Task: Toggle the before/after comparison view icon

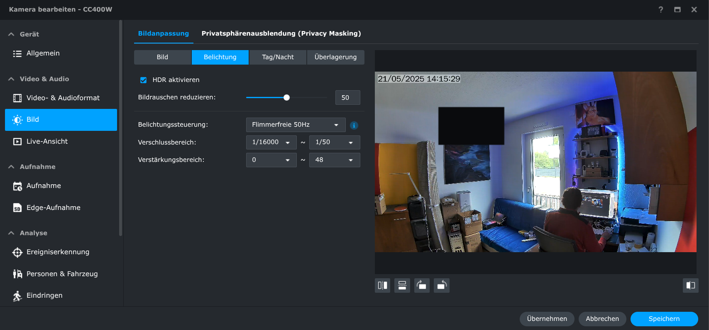Action: [690, 285]
